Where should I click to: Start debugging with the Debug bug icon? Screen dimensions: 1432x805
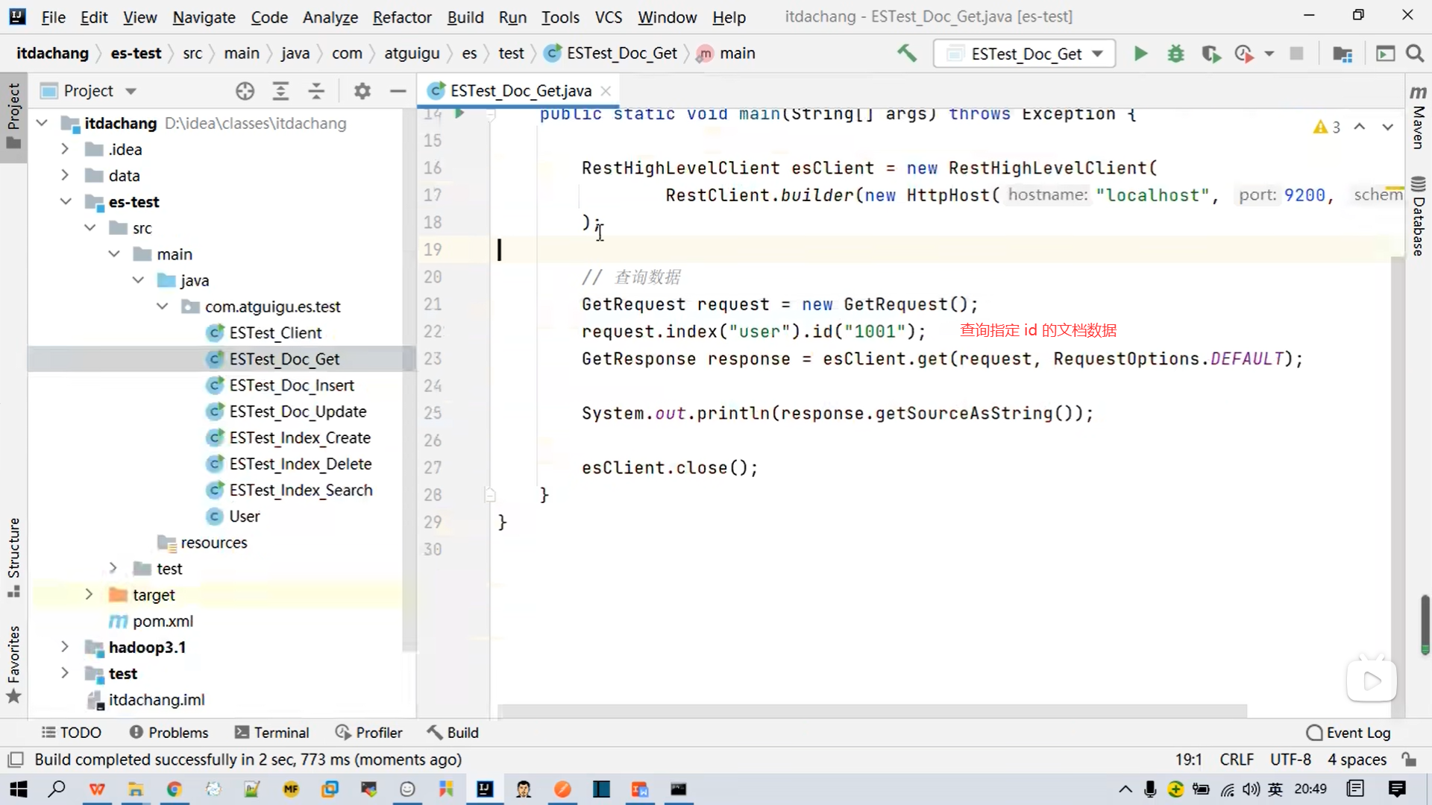click(x=1175, y=54)
